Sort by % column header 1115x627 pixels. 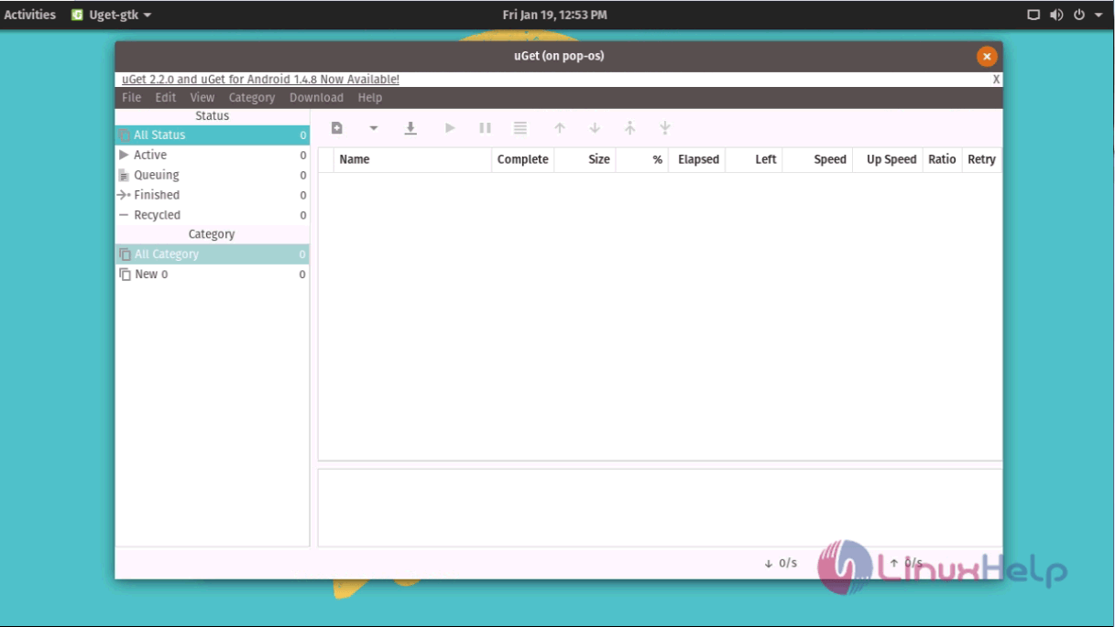coord(642,159)
